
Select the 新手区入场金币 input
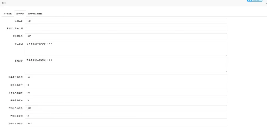tap(126, 77)
